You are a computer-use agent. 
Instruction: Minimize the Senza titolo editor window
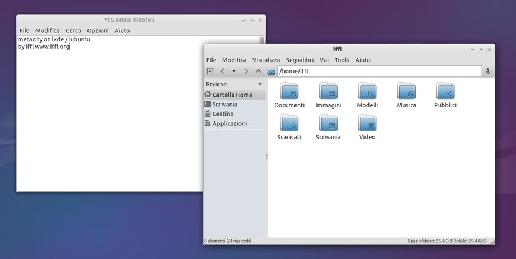pyautogui.click(x=243, y=20)
